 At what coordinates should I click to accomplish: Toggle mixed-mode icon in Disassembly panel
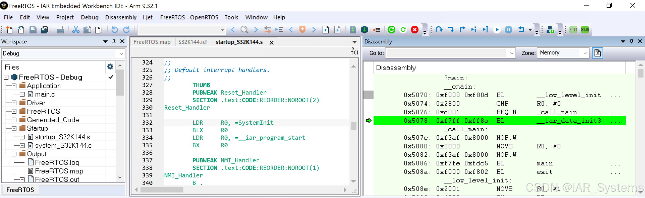[597, 53]
